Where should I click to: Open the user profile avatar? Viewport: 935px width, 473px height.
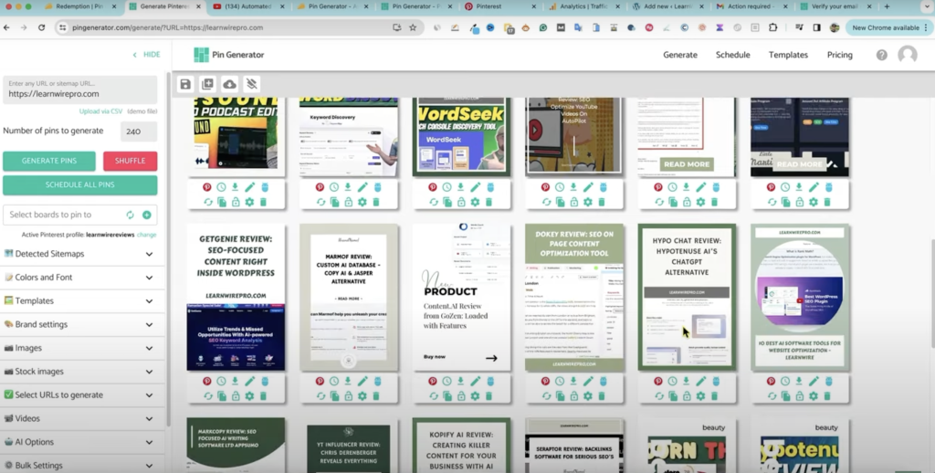click(907, 55)
